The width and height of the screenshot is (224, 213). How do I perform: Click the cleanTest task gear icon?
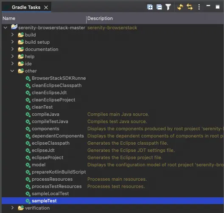(x=28, y=107)
